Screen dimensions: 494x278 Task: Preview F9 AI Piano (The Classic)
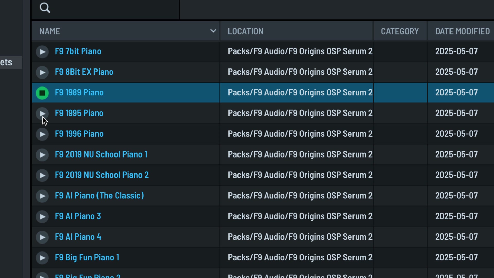pos(42,196)
